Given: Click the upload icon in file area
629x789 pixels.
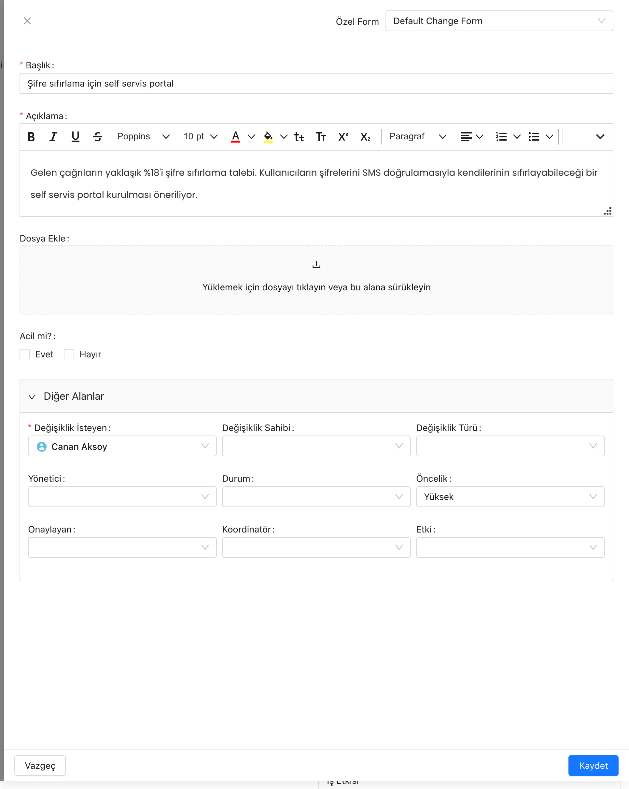Looking at the screenshot, I should click(316, 264).
